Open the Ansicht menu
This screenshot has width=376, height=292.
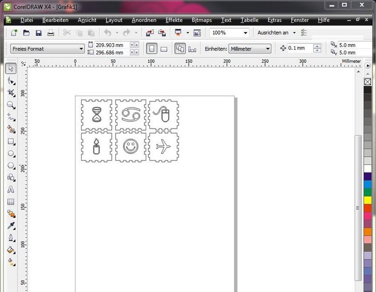(87, 20)
